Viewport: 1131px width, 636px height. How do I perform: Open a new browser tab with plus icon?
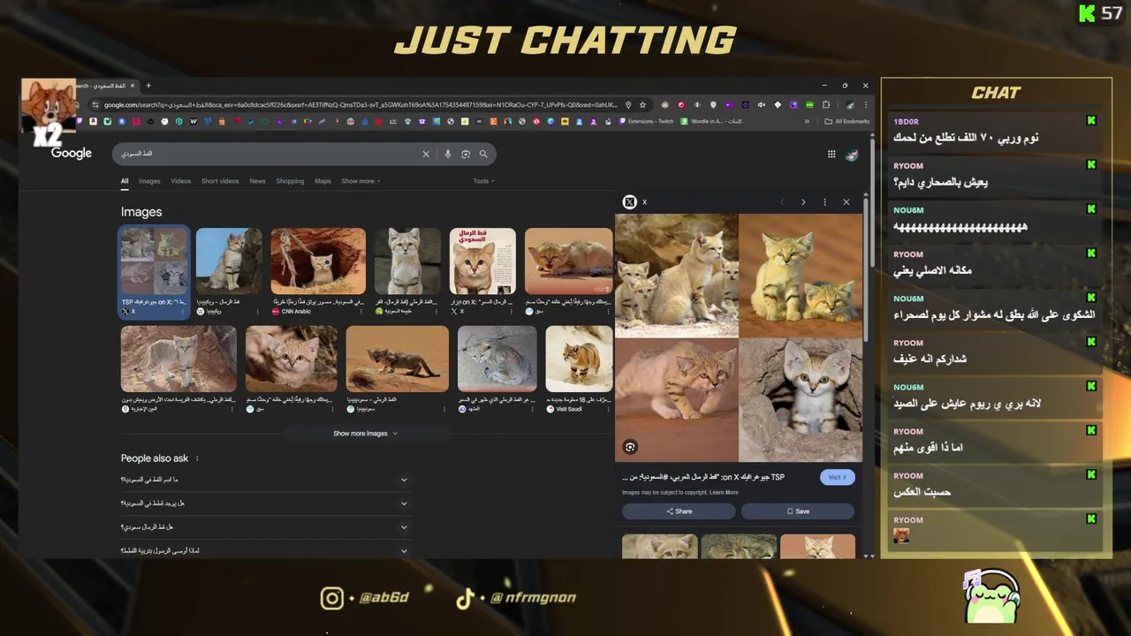tap(148, 86)
